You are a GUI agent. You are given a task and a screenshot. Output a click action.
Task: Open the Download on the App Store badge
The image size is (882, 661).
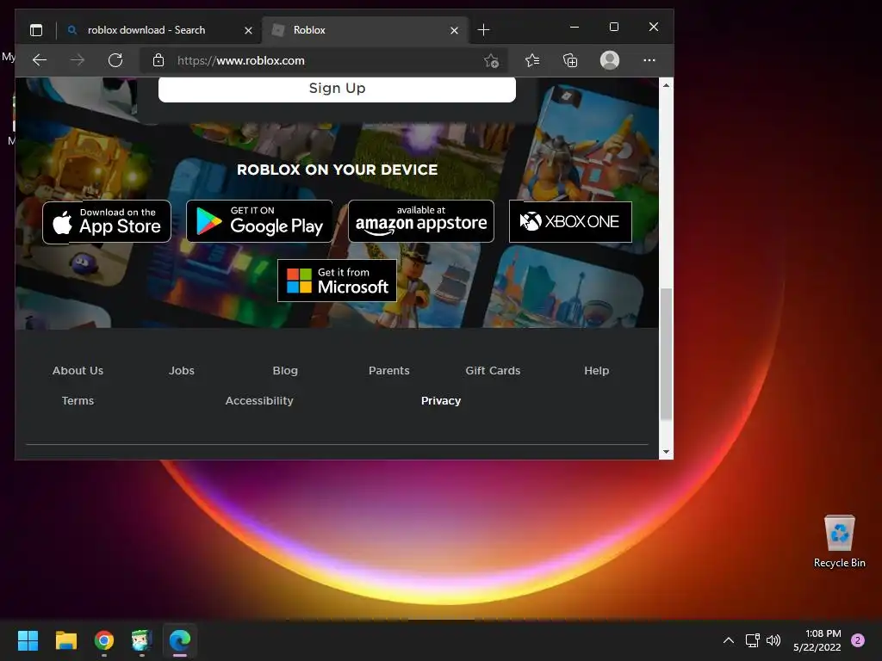[107, 221]
